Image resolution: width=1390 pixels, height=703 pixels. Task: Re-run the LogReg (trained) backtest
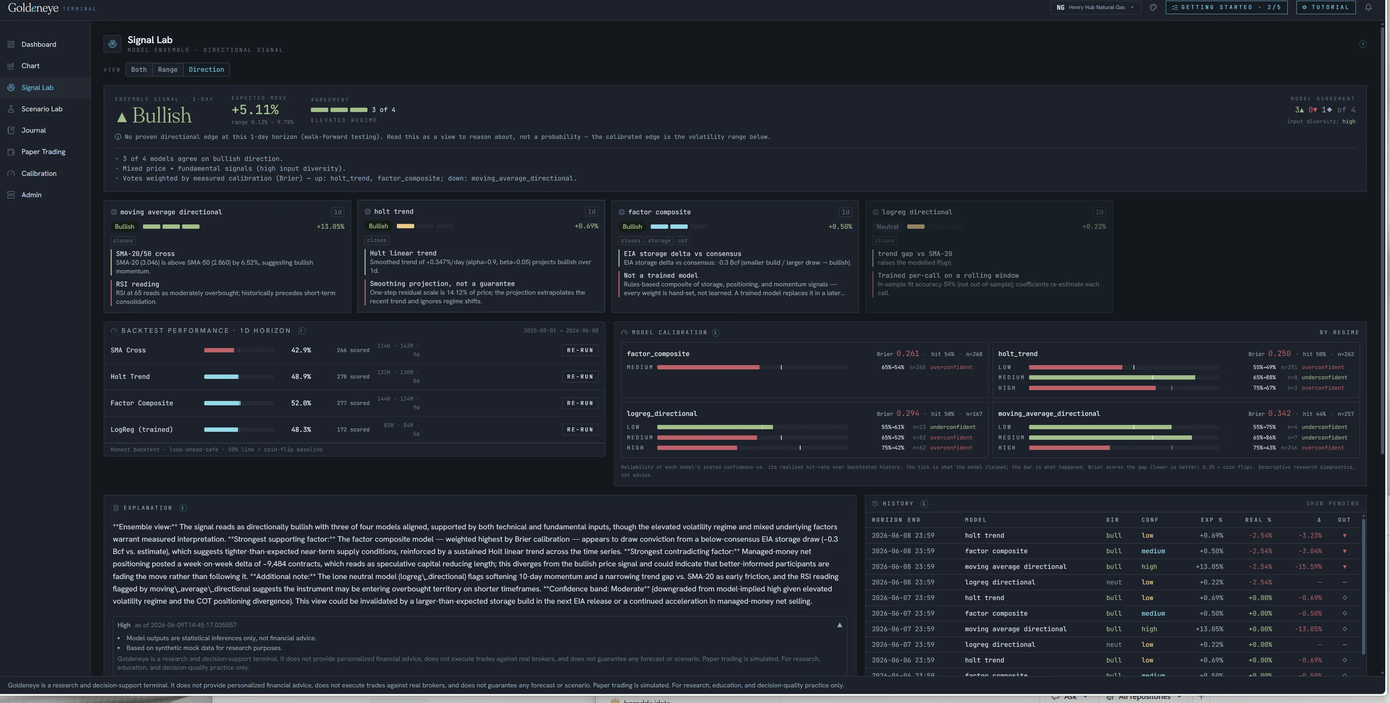[580, 430]
